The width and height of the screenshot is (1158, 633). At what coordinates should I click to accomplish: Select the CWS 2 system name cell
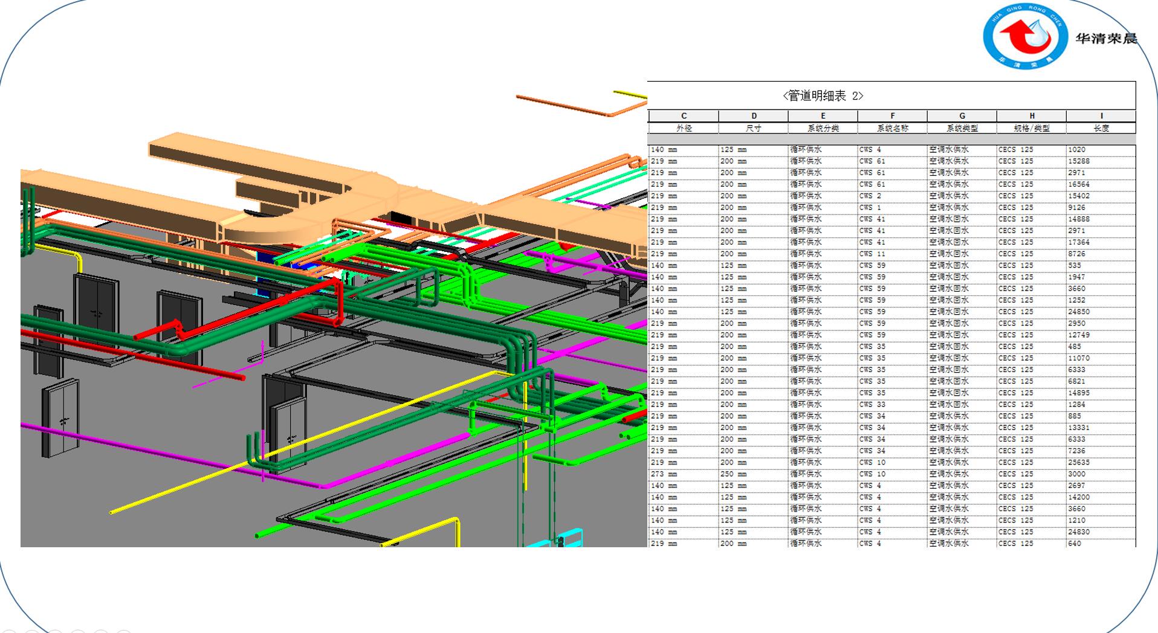tap(893, 196)
